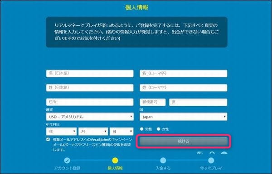Click the 登録メールアドレス campaign mail text
Screen dimensions: 272x174
[x=92, y=145]
